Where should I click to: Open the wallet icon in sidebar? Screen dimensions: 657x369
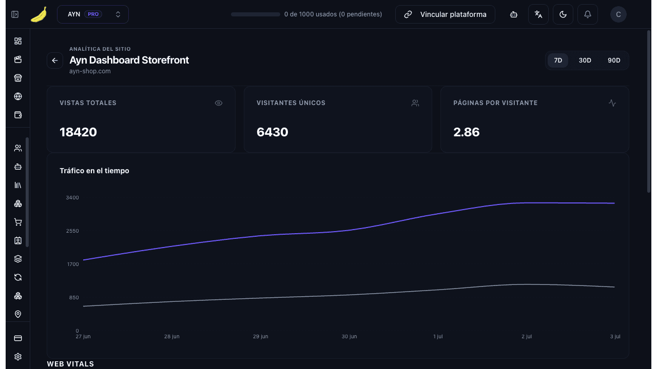pyautogui.click(x=18, y=115)
